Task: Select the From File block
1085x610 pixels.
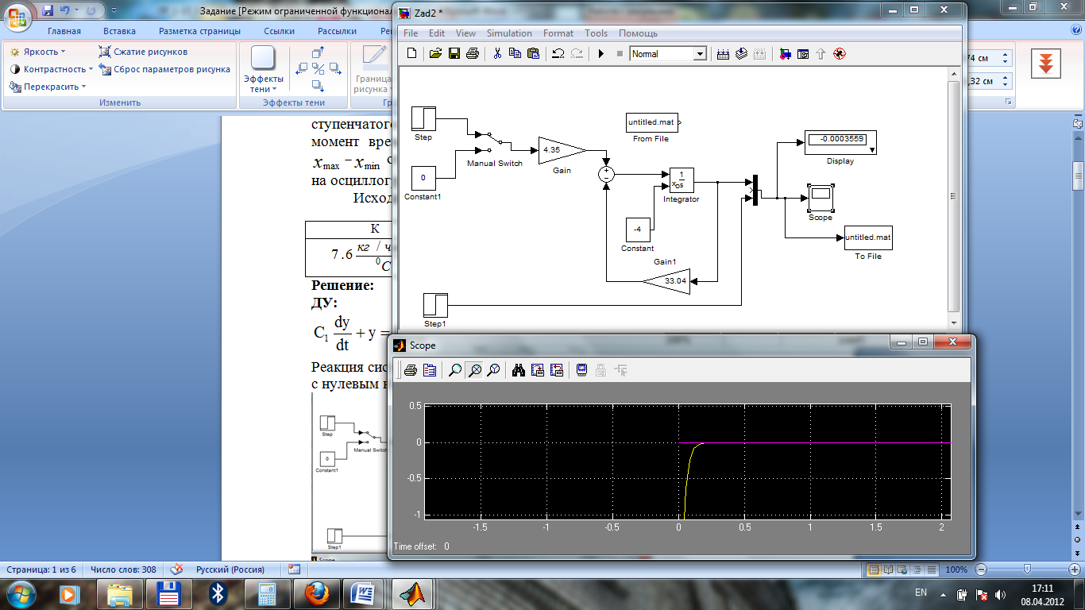Action: [651, 122]
